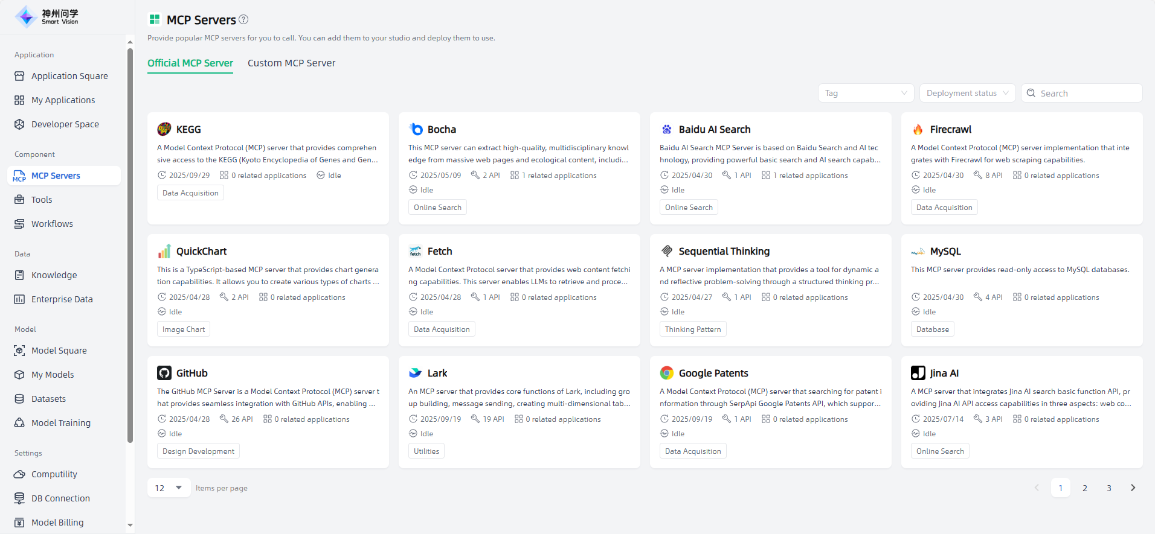
Task: Click the KEGG server logo icon
Action: coord(164,129)
